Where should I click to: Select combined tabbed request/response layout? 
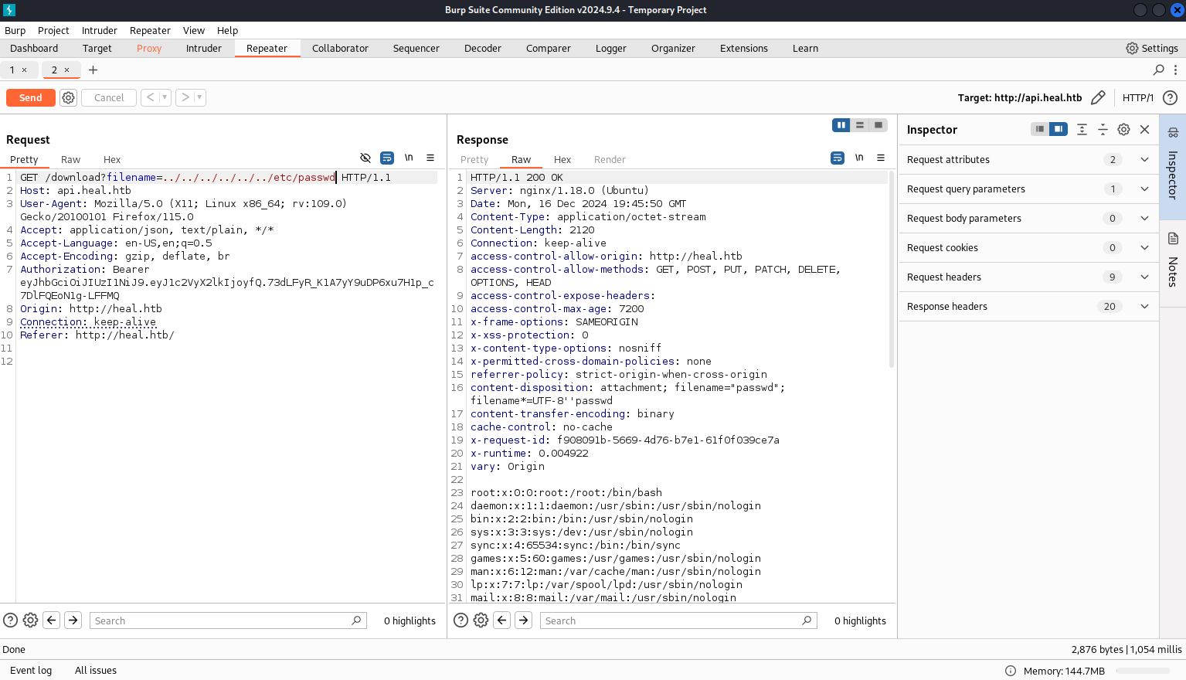[878, 125]
